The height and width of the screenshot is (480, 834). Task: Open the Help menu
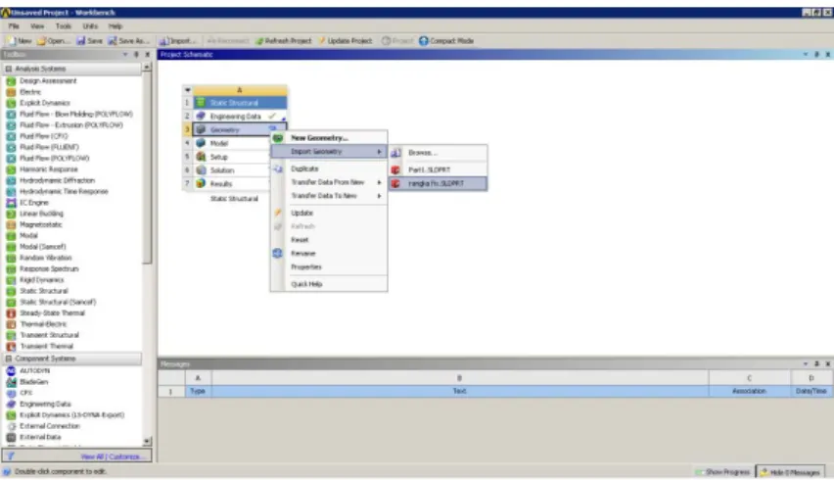coord(116,26)
